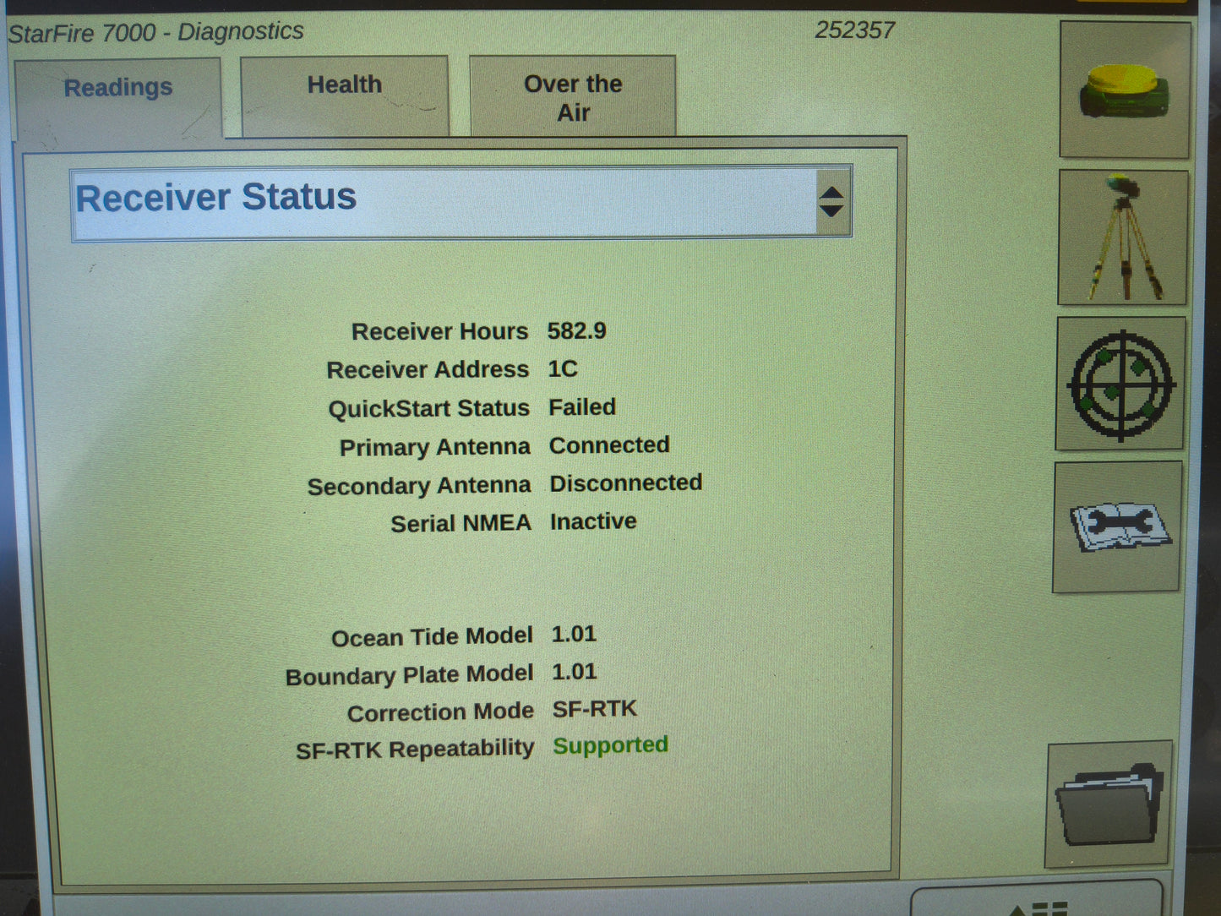This screenshot has height=916, width=1221.
Task: Click the Secondary Antenna Disconnected value
Action: click(625, 483)
